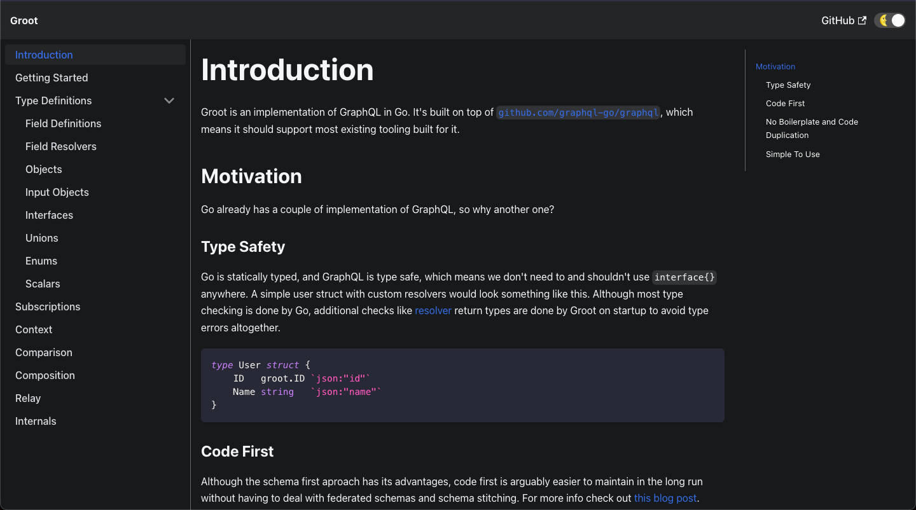The image size is (916, 510).
Task: Open the Getting Started page
Action: point(52,78)
